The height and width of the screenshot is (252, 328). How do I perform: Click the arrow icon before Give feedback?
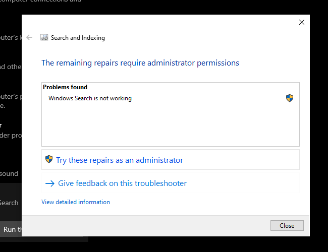(x=50, y=183)
